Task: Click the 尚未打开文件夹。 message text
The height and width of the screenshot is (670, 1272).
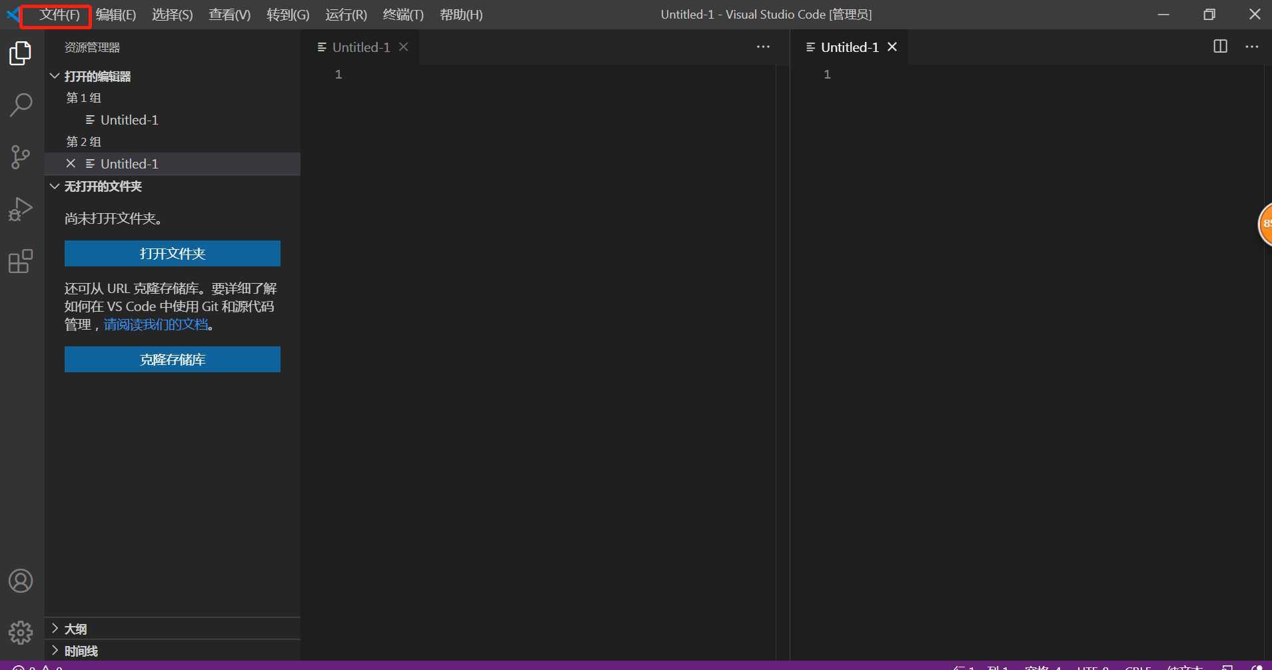Action: click(113, 218)
